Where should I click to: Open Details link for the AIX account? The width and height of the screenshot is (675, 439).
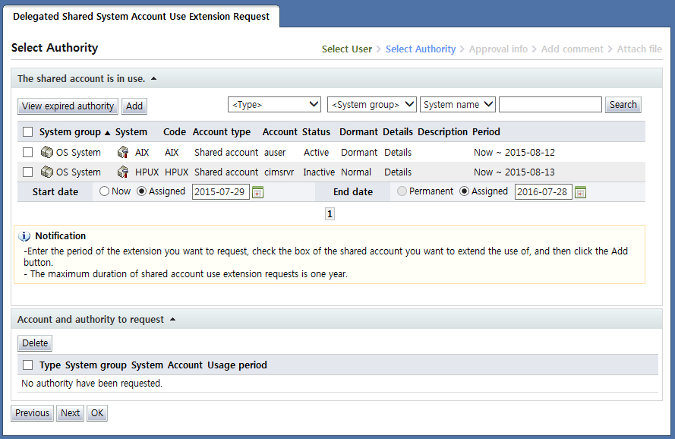tap(397, 152)
